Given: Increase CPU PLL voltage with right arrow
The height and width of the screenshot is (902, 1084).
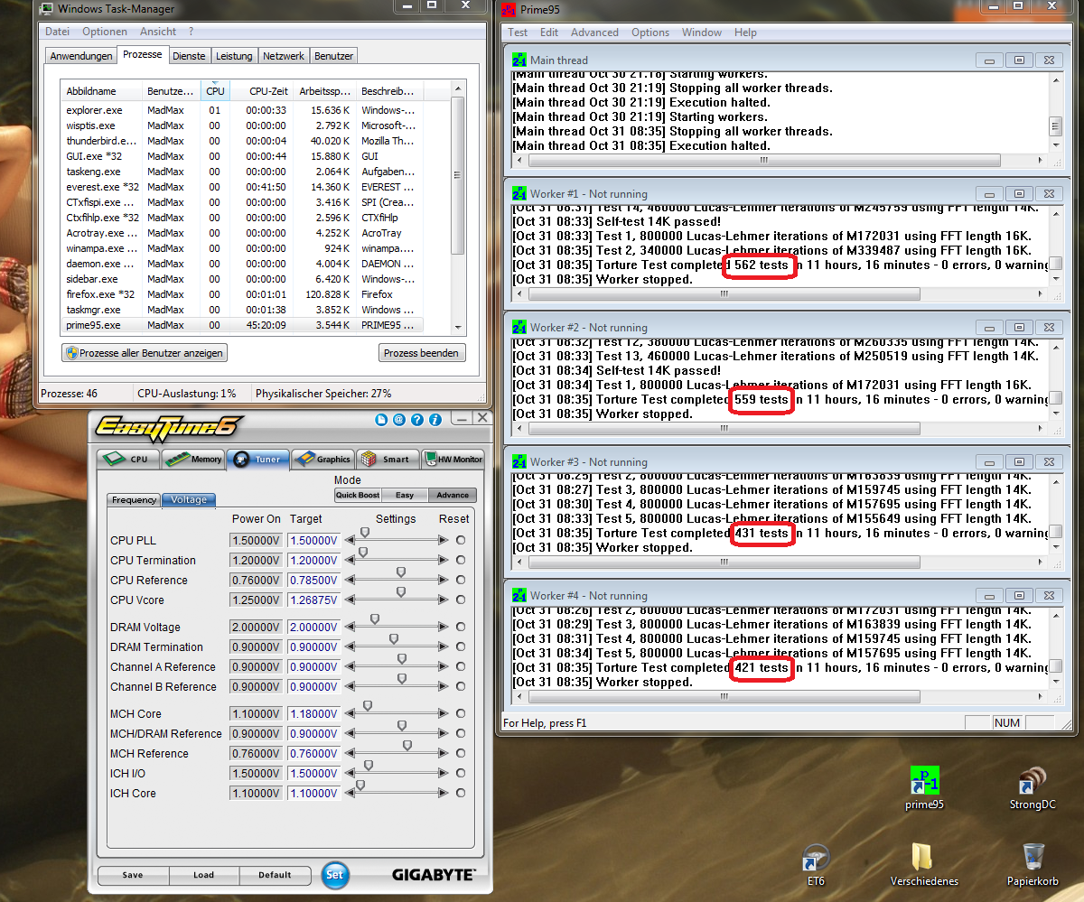Looking at the screenshot, I should pos(443,540).
